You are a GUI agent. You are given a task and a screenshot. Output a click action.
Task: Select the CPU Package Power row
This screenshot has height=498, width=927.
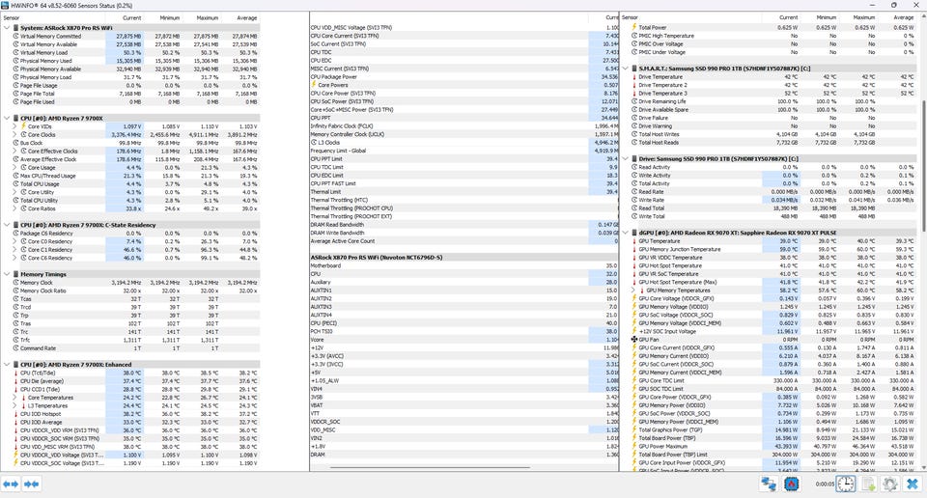(464, 77)
